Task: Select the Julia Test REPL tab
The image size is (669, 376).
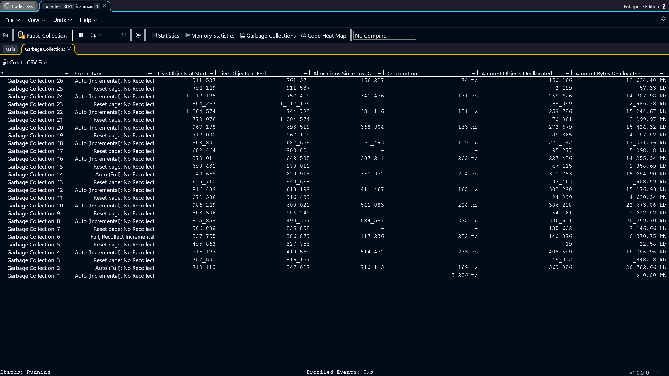Action: [58, 6]
